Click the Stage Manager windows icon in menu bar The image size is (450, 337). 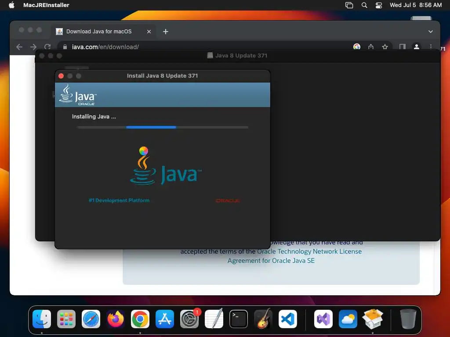point(349,5)
